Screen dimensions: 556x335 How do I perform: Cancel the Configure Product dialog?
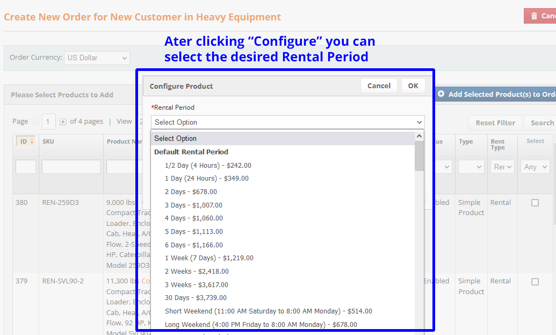tap(379, 86)
